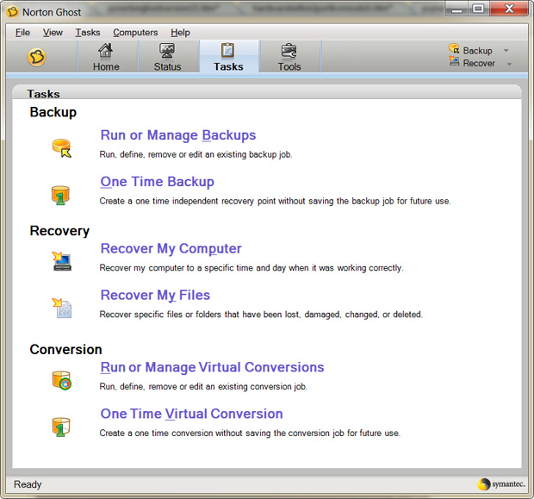Click 'Create a one time conversion without saving' text
534x499 pixels.
pyautogui.click(x=250, y=433)
